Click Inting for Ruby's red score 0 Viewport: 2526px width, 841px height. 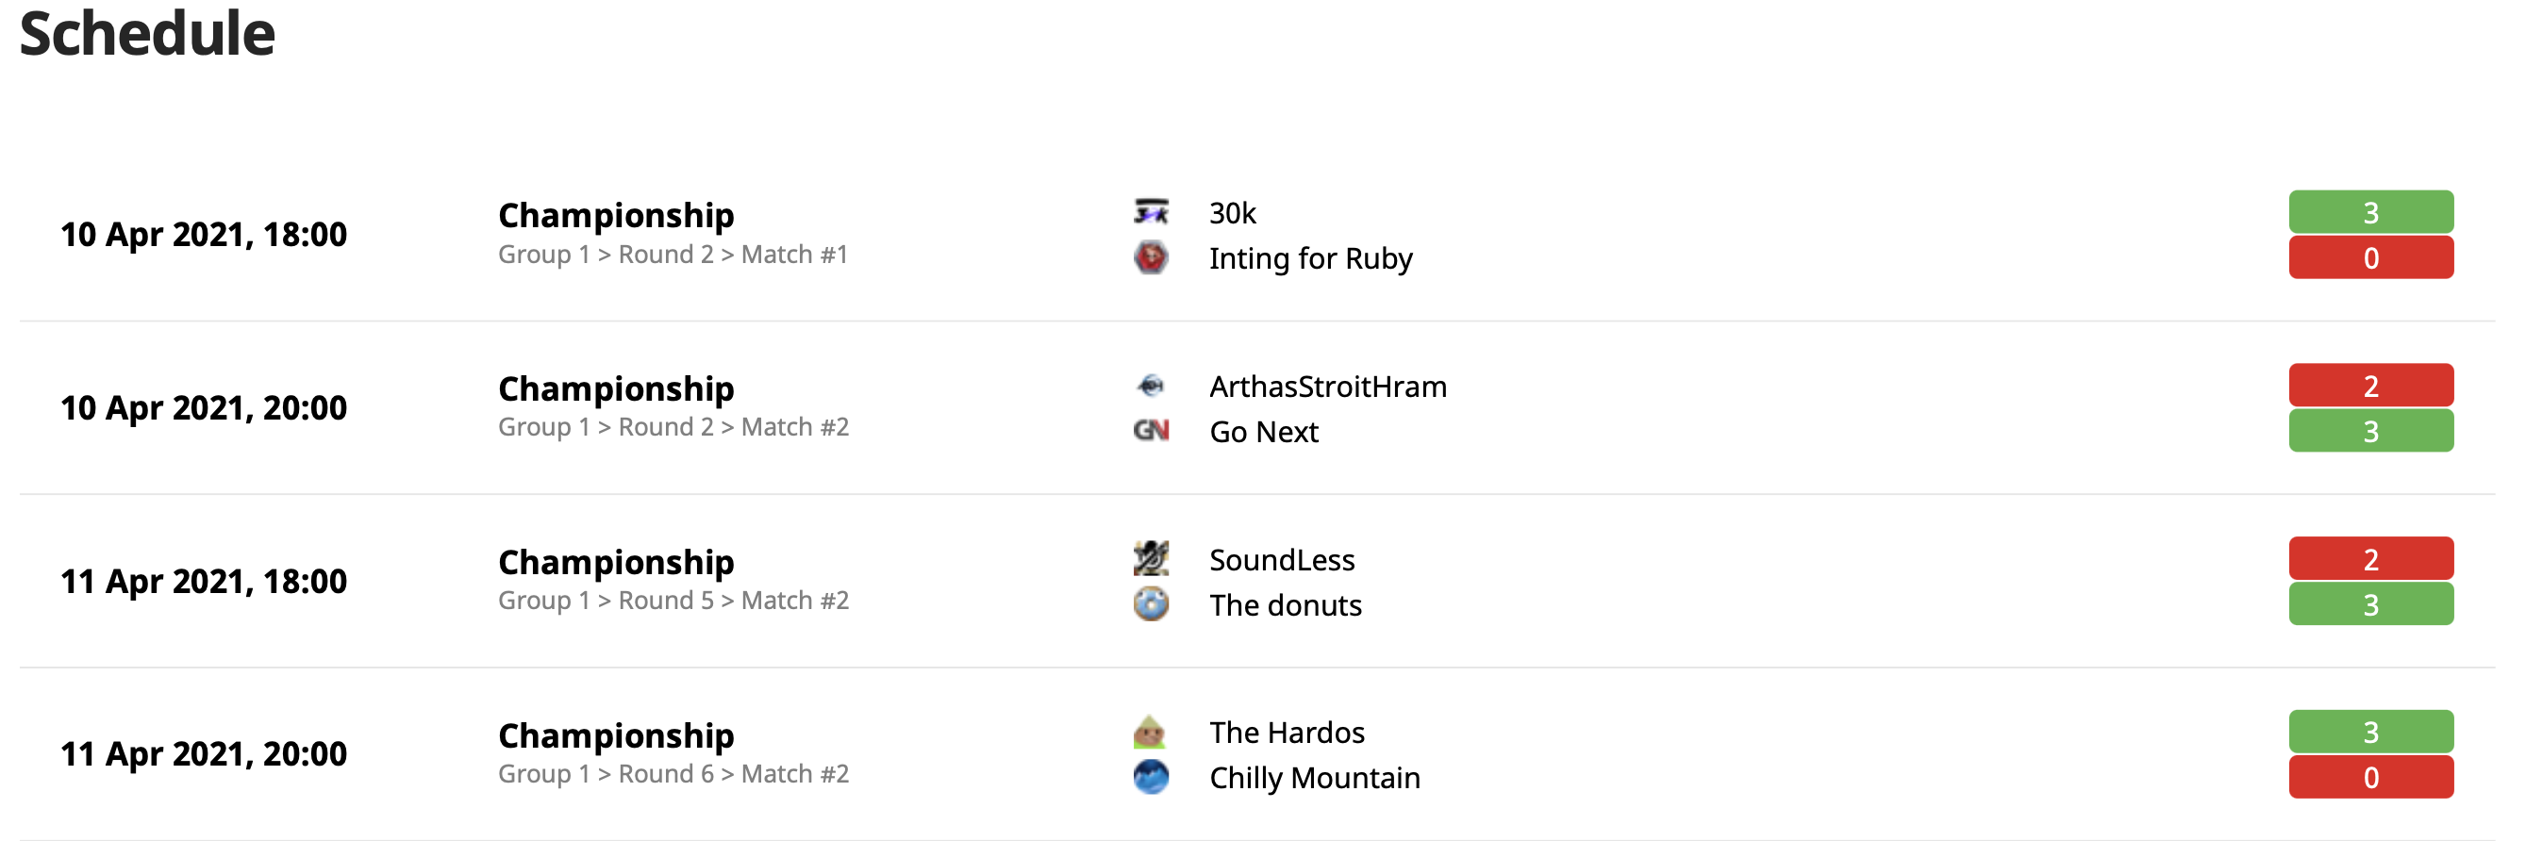[2370, 257]
